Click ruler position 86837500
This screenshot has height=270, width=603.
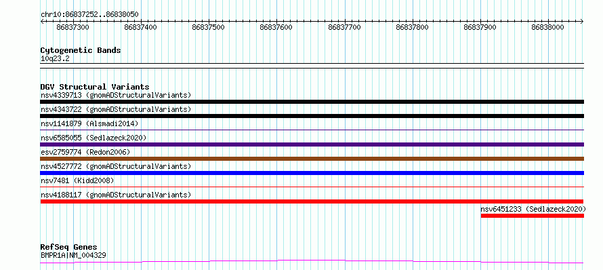(x=209, y=27)
